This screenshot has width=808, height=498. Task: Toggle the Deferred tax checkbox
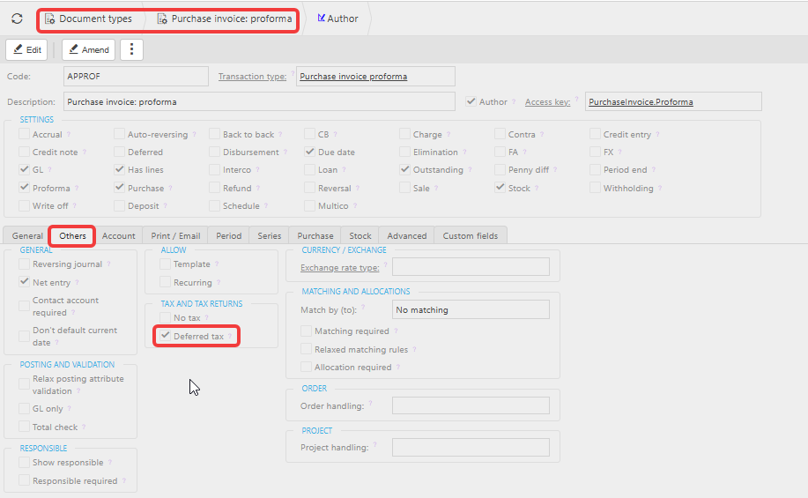click(166, 336)
